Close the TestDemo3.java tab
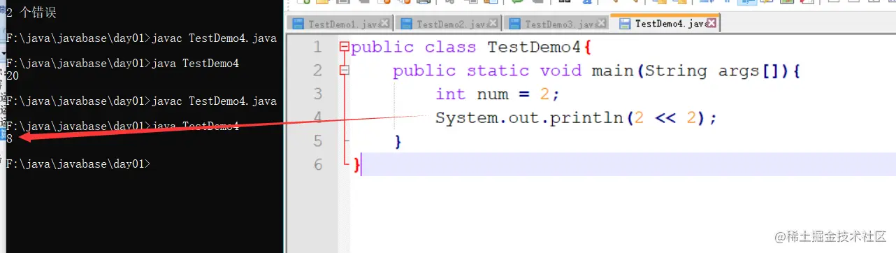Viewport: 896px width, 253px height. click(x=601, y=24)
